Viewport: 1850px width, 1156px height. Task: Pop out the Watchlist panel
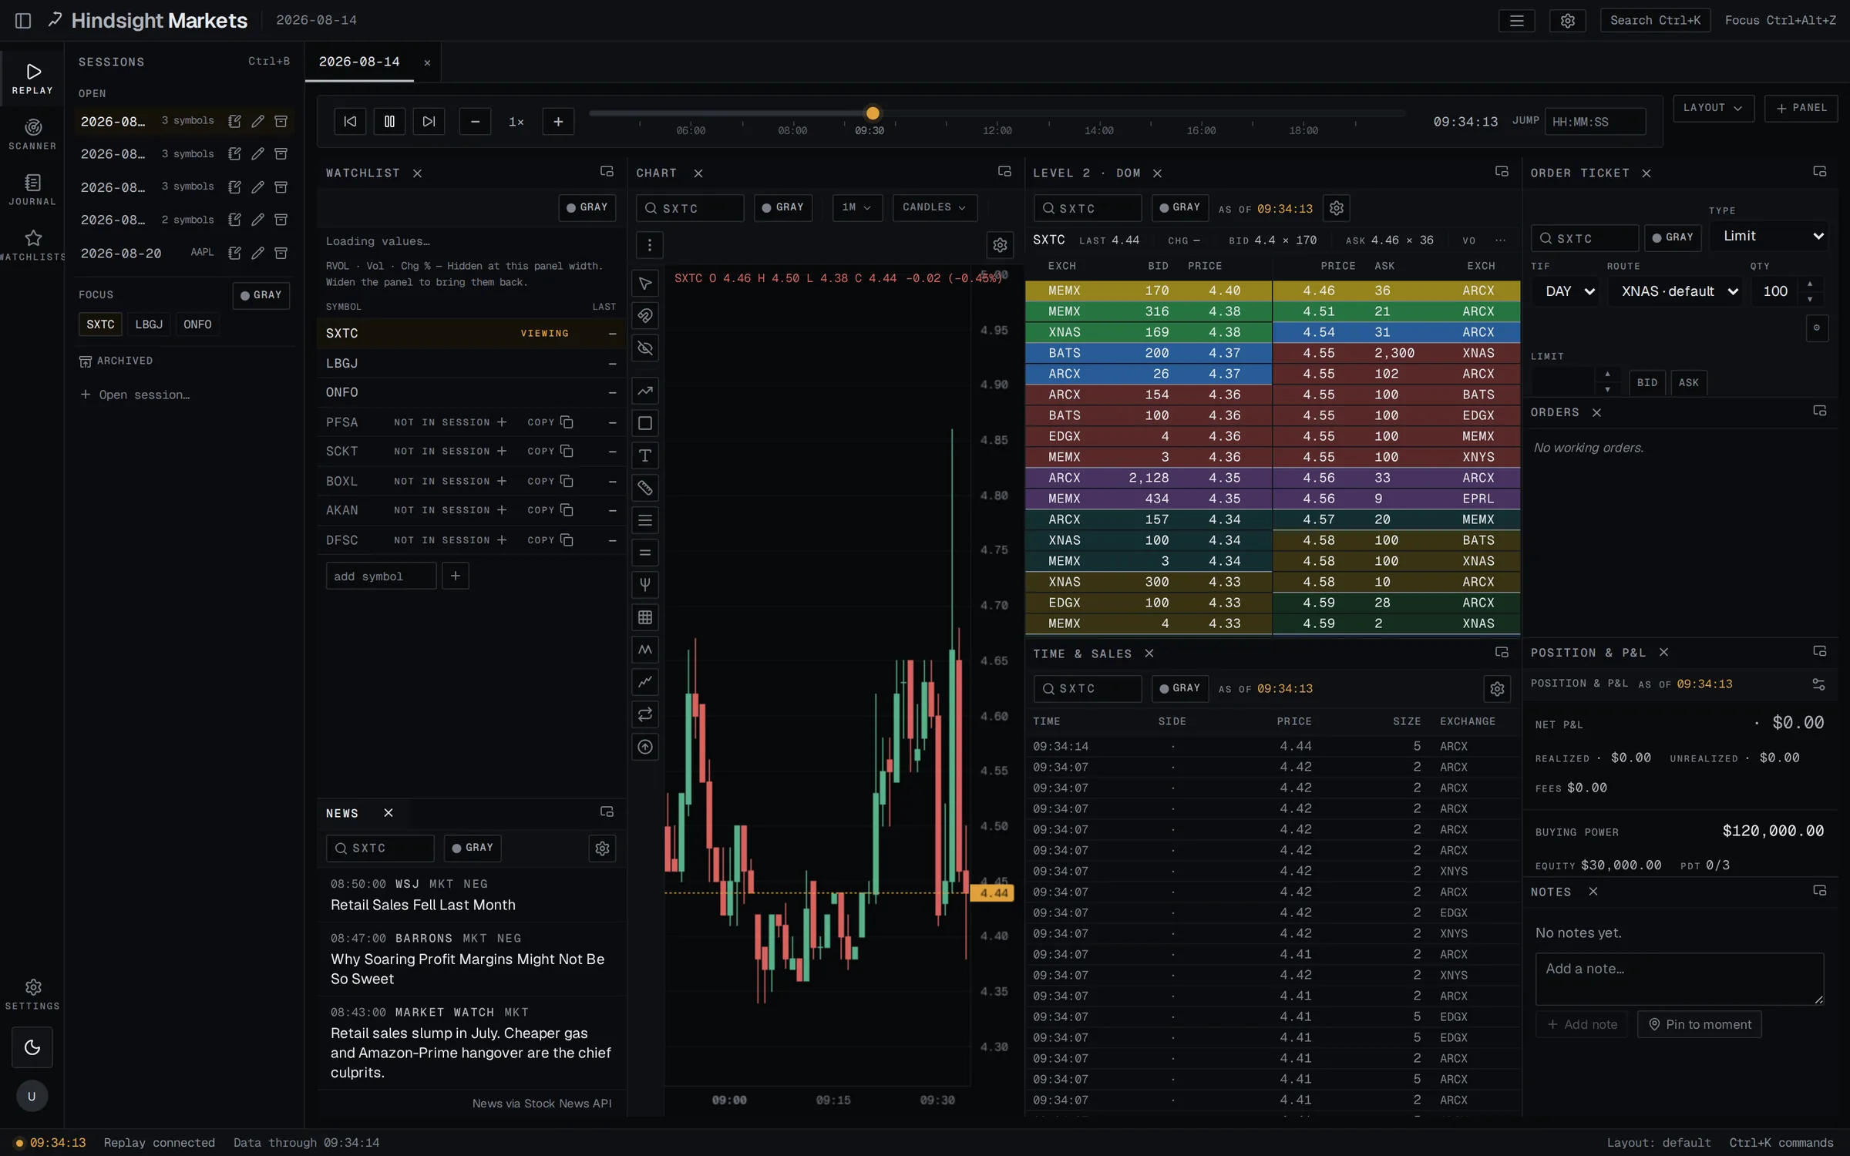607,171
